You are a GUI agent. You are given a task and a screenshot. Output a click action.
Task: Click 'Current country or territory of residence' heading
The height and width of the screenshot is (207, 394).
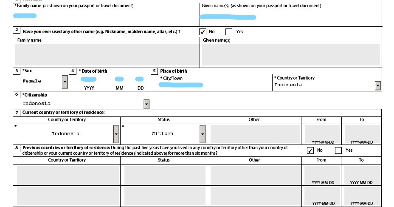click(x=63, y=113)
